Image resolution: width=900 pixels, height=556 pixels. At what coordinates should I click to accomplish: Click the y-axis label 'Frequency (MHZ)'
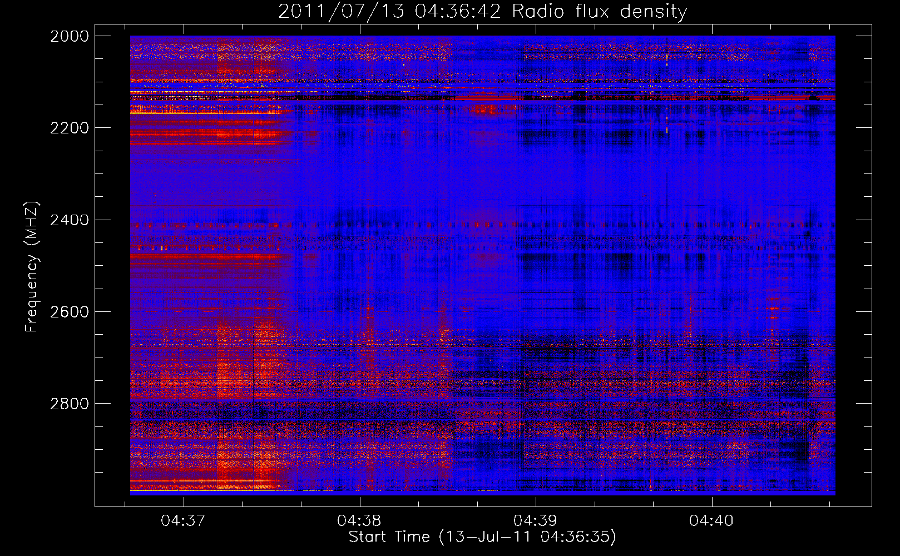pyautogui.click(x=32, y=267)
